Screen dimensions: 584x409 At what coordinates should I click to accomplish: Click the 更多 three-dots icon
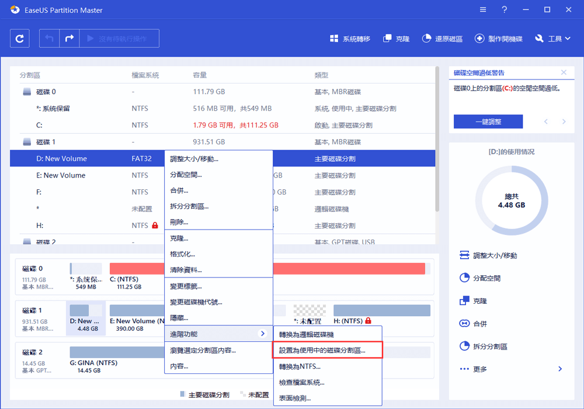pos(464,369)
